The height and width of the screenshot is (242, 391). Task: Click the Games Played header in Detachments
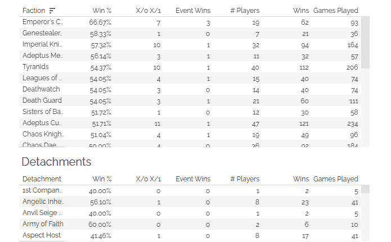coord(336,179)
